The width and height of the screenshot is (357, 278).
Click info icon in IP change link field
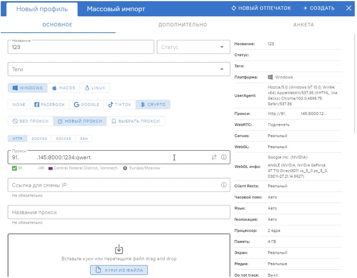tap(224, 185)
